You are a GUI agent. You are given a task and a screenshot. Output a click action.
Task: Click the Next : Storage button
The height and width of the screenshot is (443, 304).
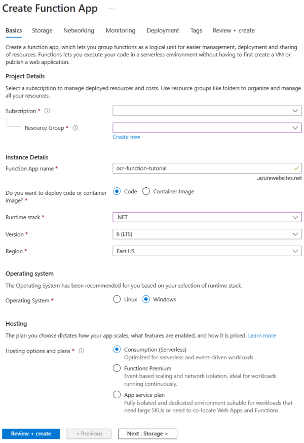147,433
